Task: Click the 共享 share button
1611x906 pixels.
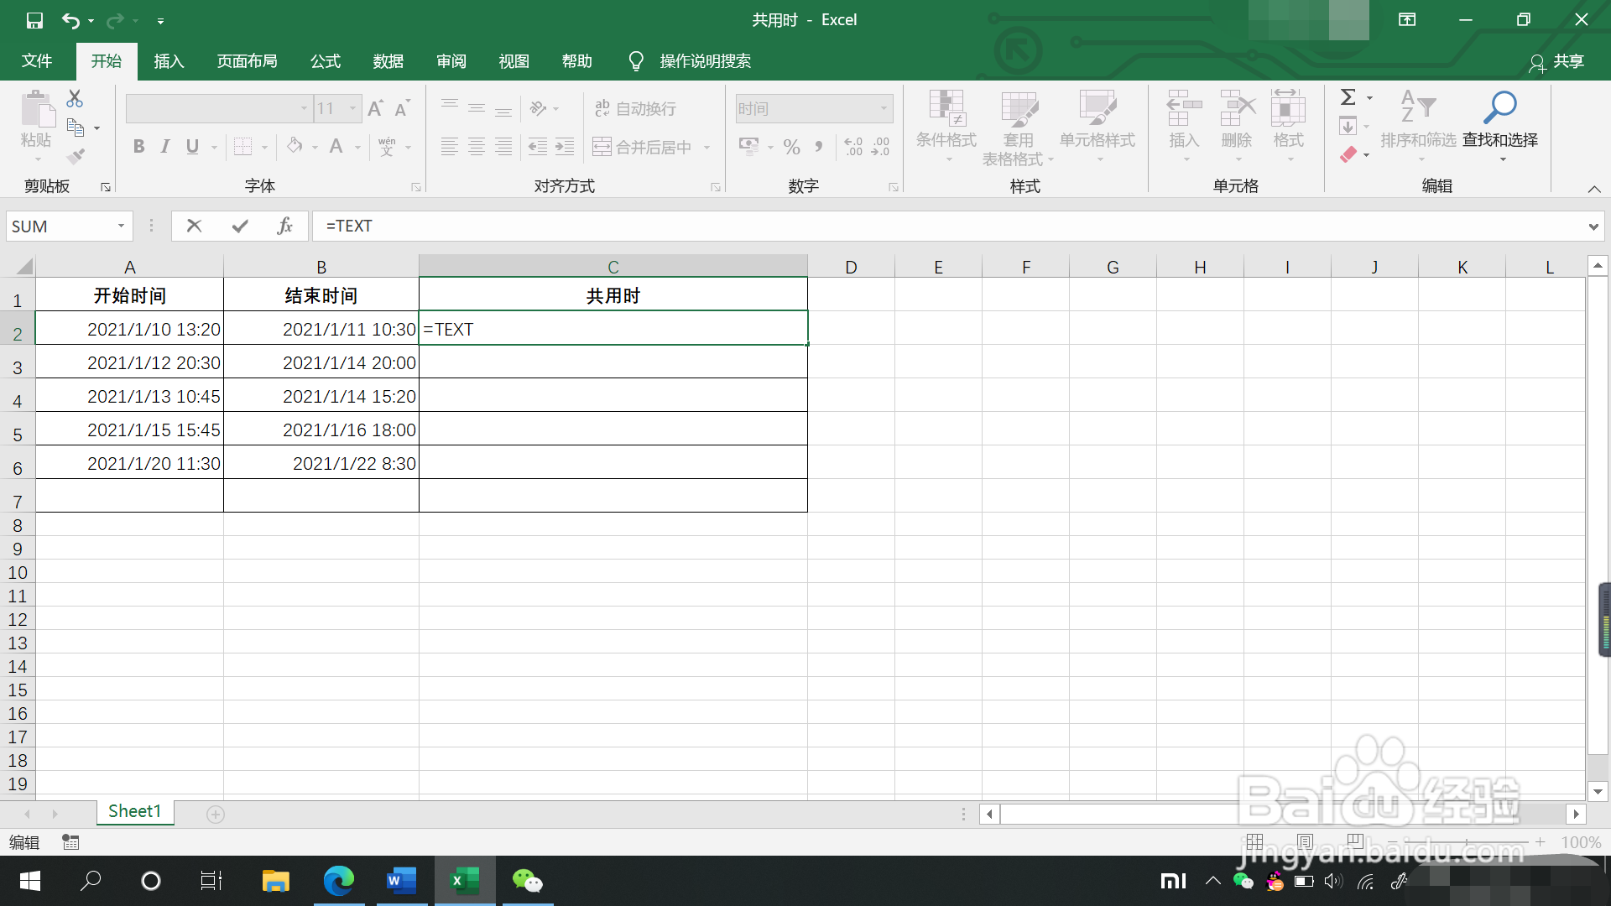Action: tap(1556, 61)
